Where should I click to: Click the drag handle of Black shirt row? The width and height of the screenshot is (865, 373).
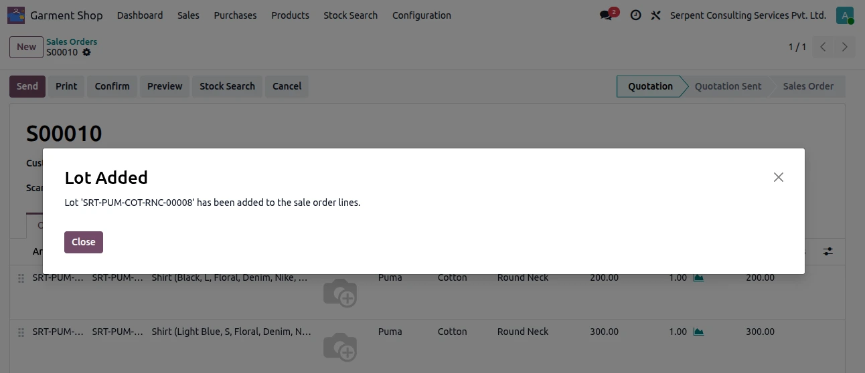click(21, 278)
